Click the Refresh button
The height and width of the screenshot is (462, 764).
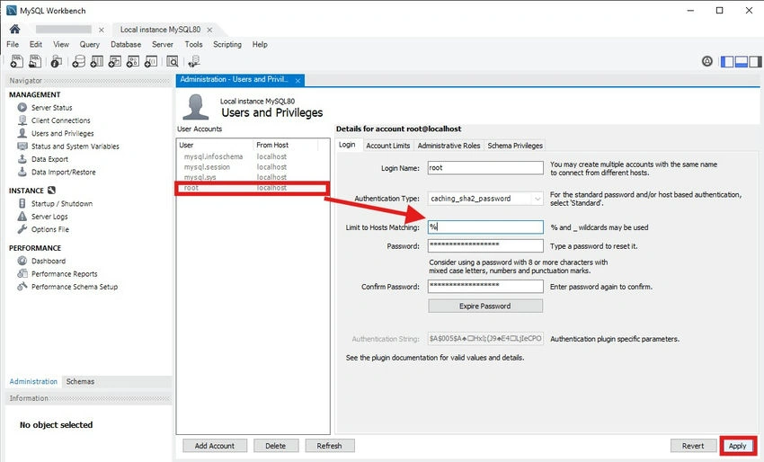coord(329,446)
